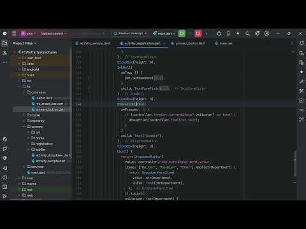Show more tool windows via the left strip dots
Viewport: 306px width, 229px height.
click(x=4, y=62)
